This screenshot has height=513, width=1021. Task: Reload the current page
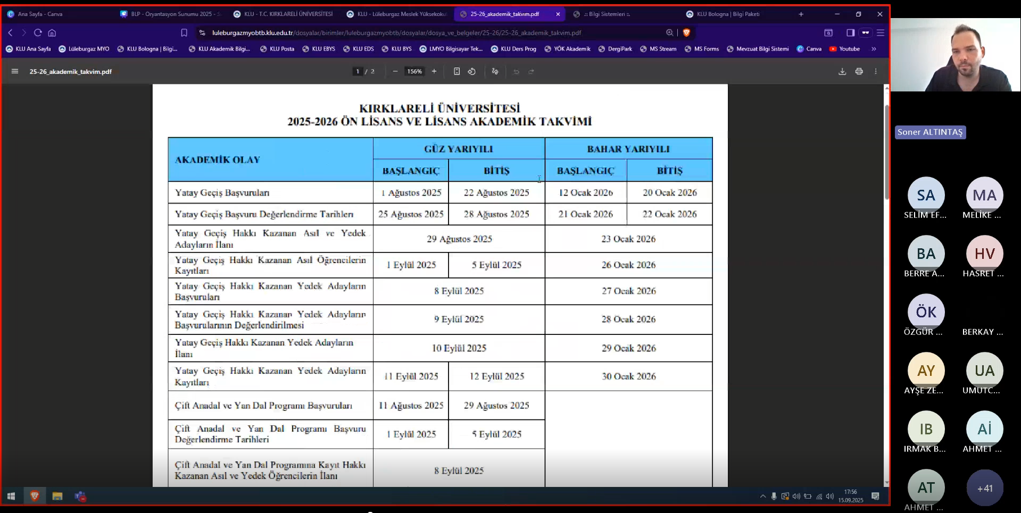click(x=38, y=32)
